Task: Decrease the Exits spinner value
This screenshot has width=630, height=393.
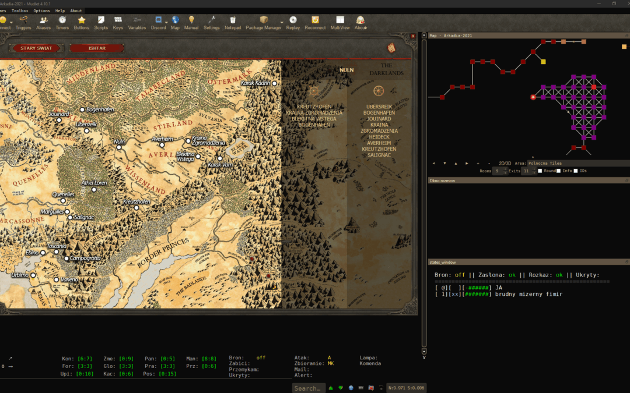Action: [x=534, y=173]
